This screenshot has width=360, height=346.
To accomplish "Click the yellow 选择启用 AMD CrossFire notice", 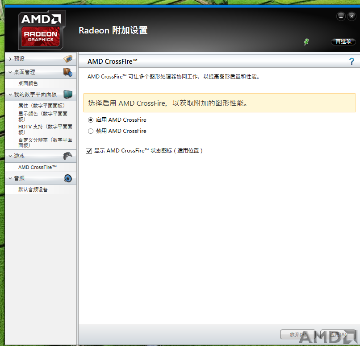I will point(219,103).
